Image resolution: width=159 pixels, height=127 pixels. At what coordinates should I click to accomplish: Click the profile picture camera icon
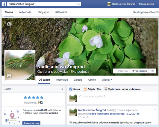coord(9,76)
